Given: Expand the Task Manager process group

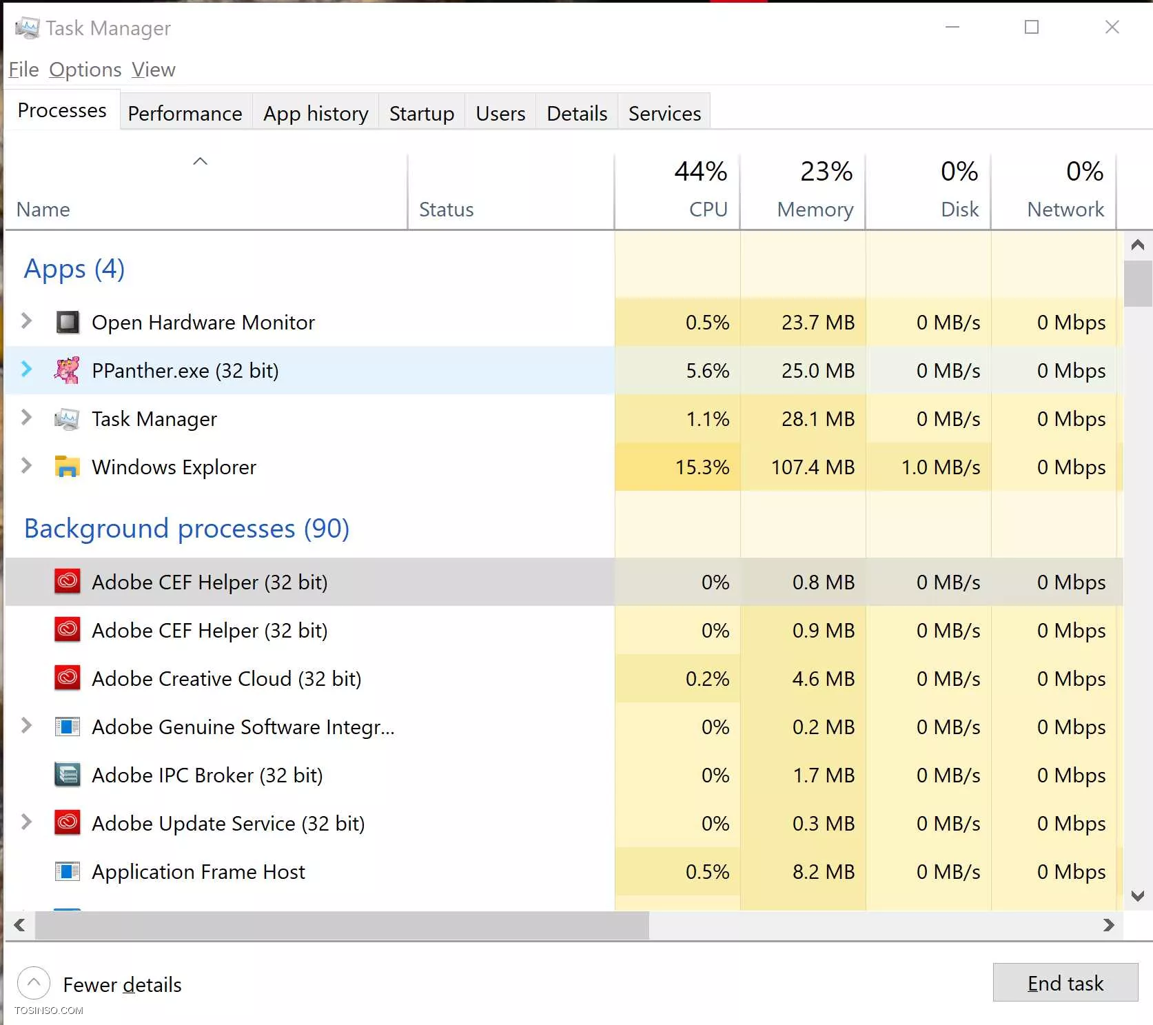Looking at the screenshot, I should [27, 417].
